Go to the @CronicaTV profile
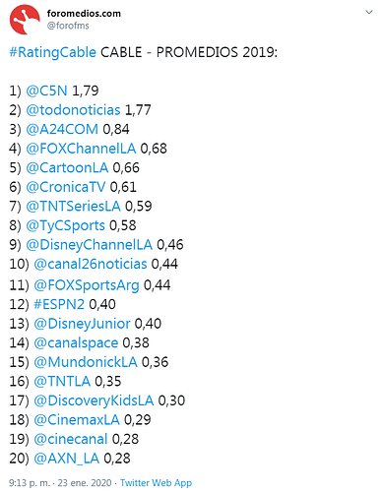 tap(66, 187)
